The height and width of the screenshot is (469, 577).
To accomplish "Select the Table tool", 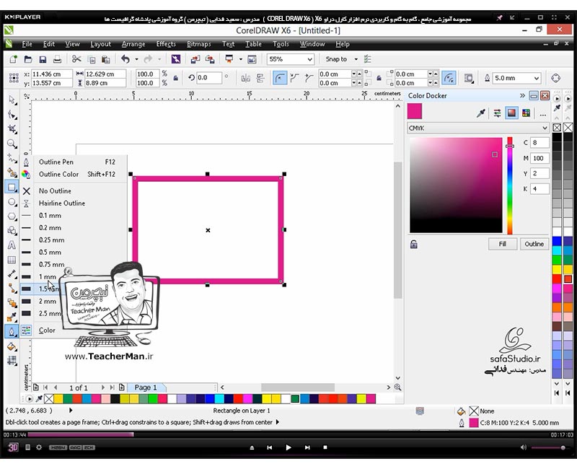I will [12, 260].
